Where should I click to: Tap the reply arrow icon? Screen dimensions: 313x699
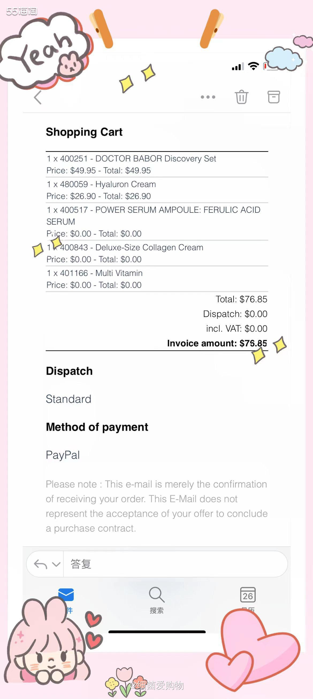(x=40, y=565)
